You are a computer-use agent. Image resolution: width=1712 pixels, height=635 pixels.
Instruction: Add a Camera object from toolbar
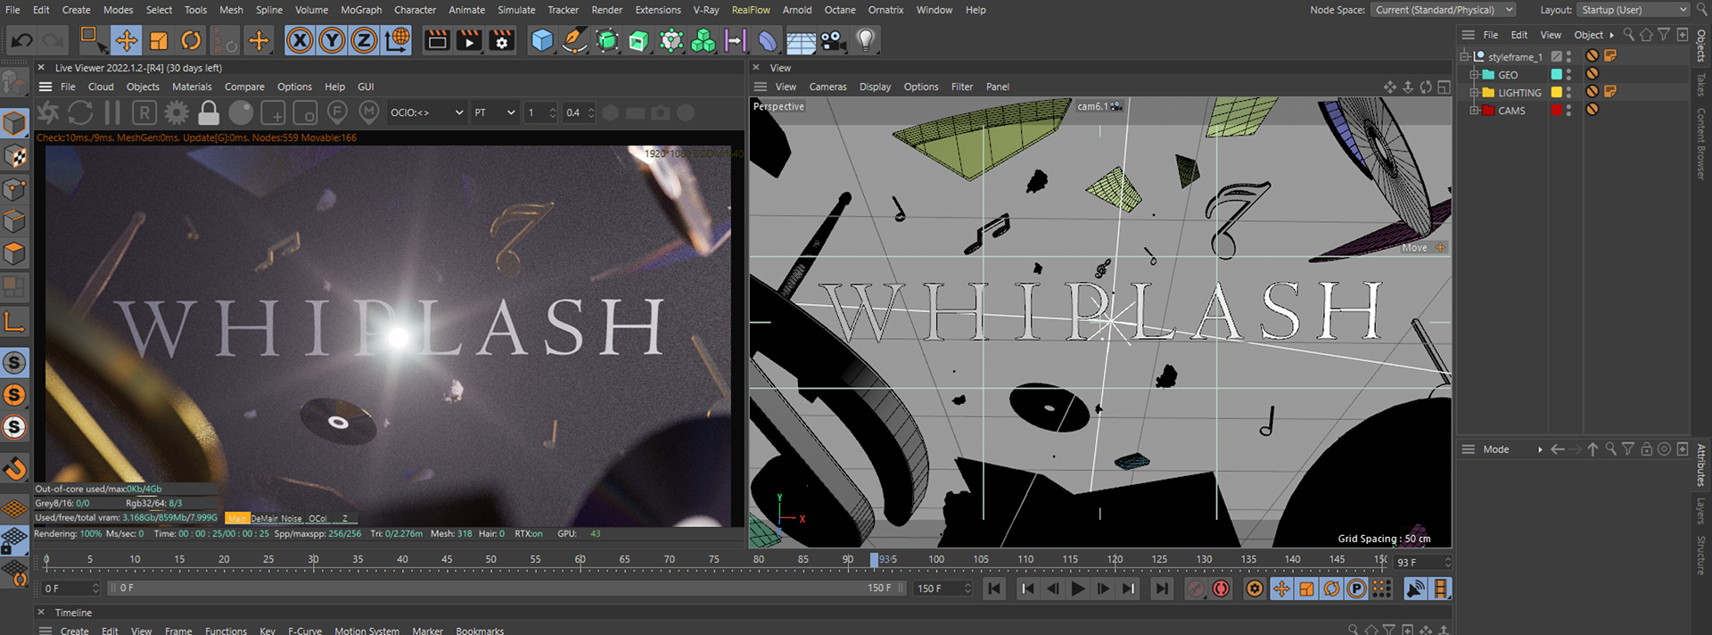[x=833, y=40]
